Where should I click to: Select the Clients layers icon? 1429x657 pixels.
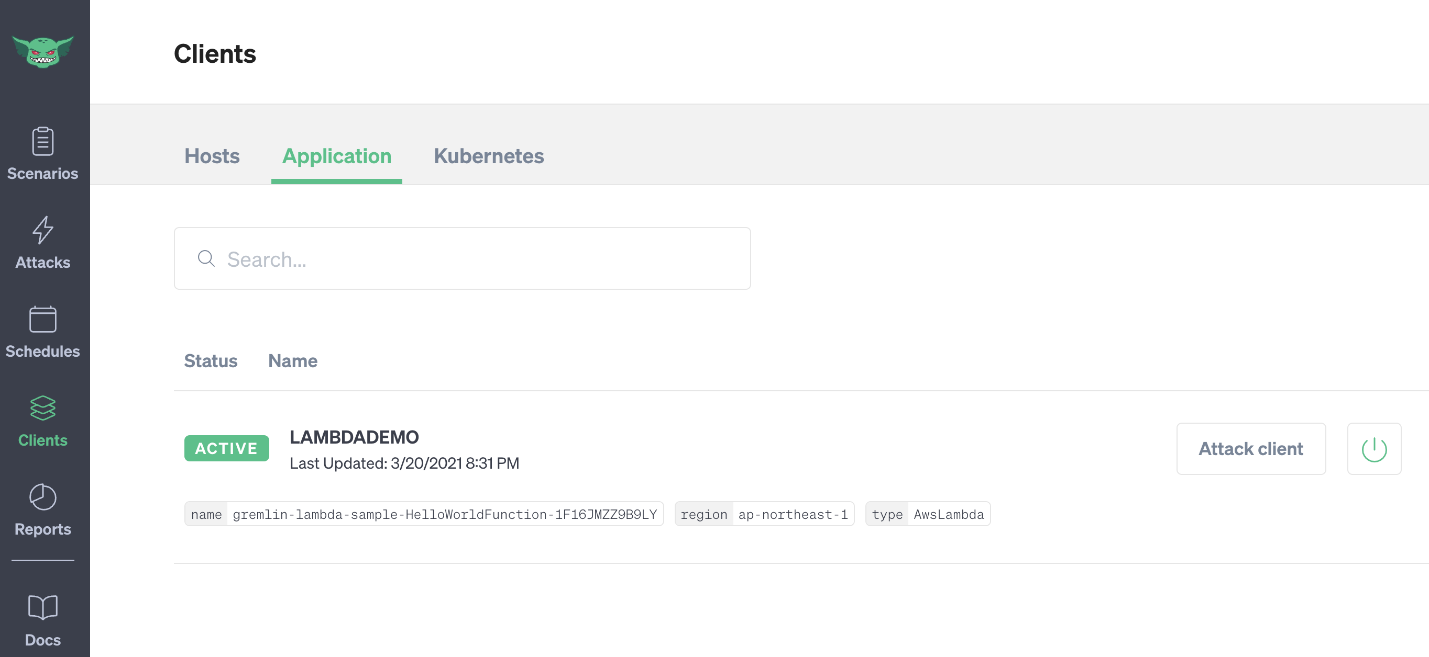(43, 407)
